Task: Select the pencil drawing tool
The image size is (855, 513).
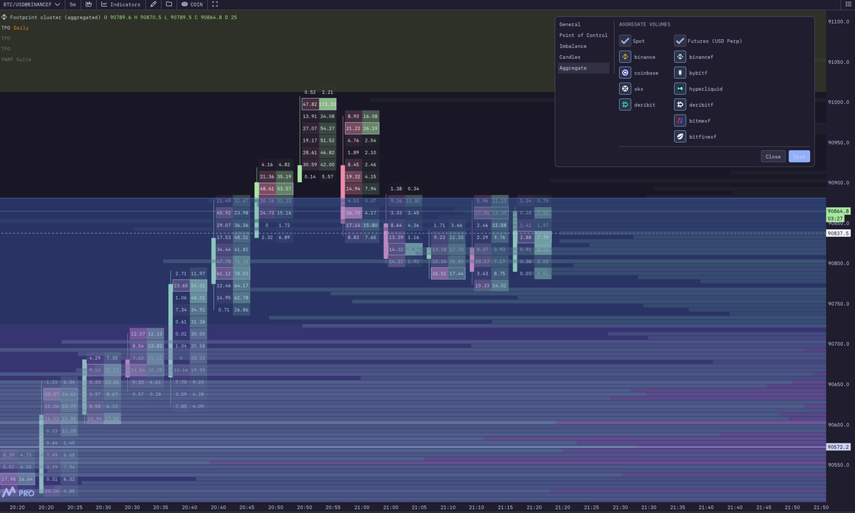Action: (x=153, y=4)
